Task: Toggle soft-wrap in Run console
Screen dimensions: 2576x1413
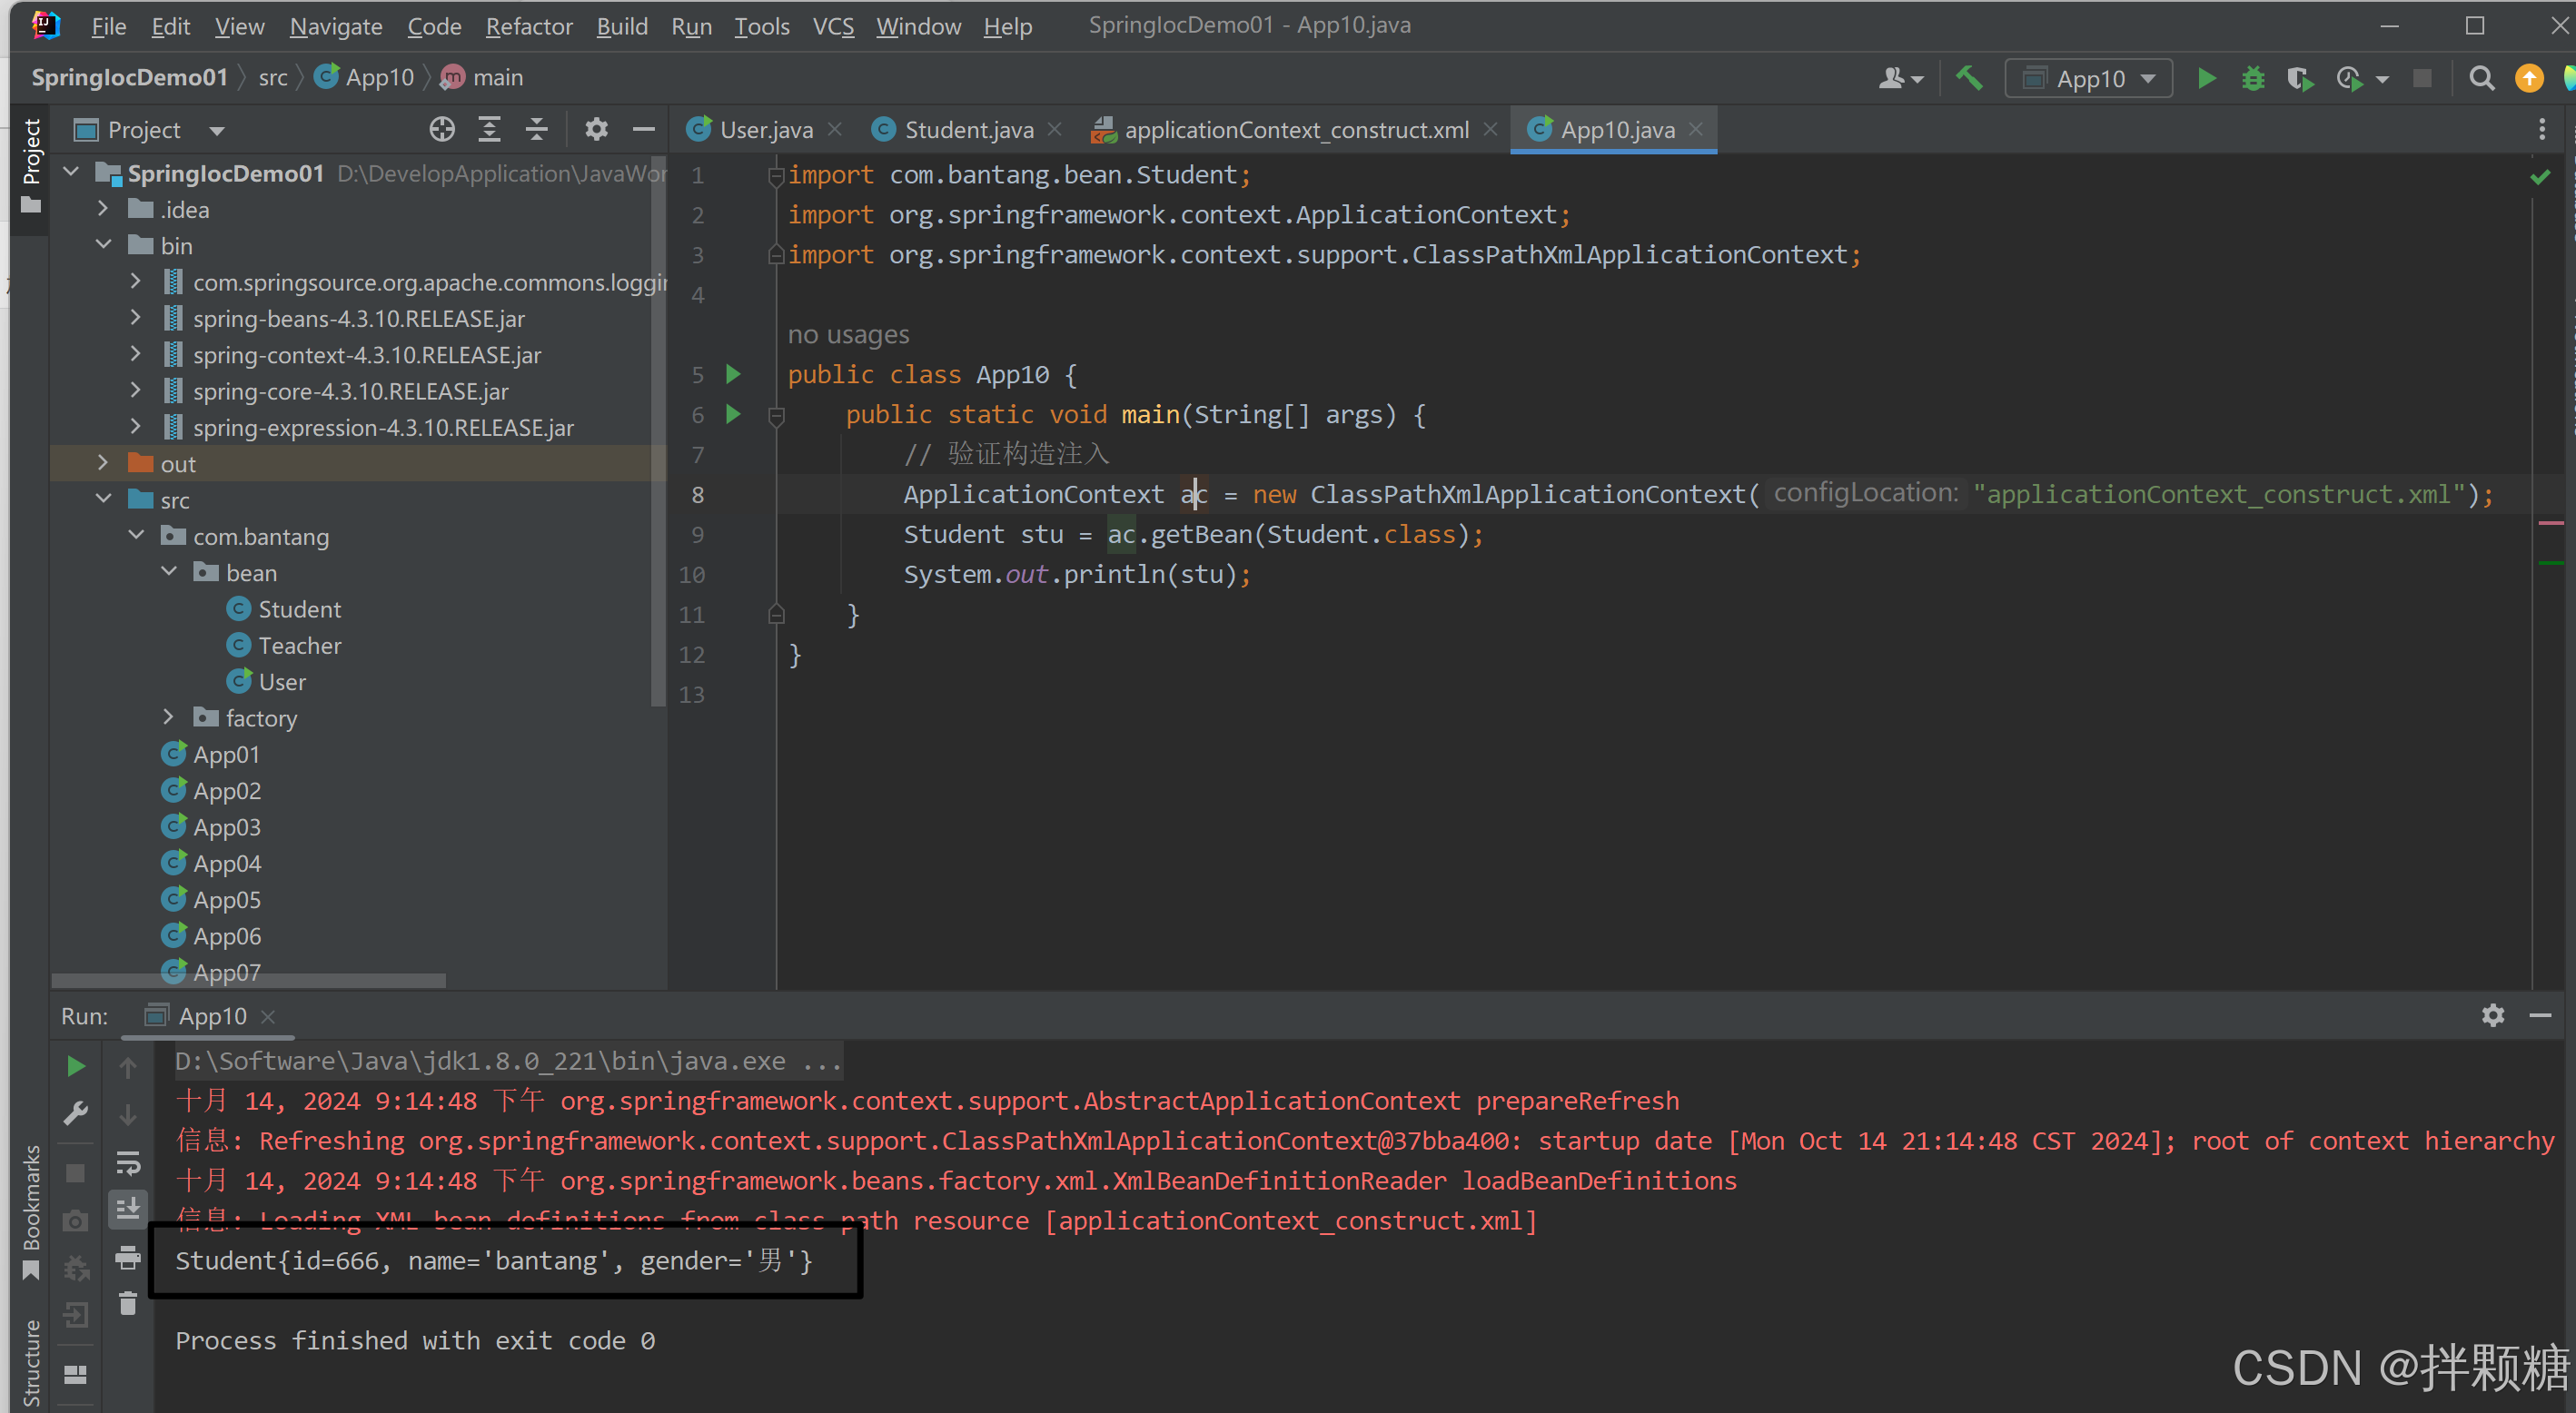Action: tap(128, 1162)
